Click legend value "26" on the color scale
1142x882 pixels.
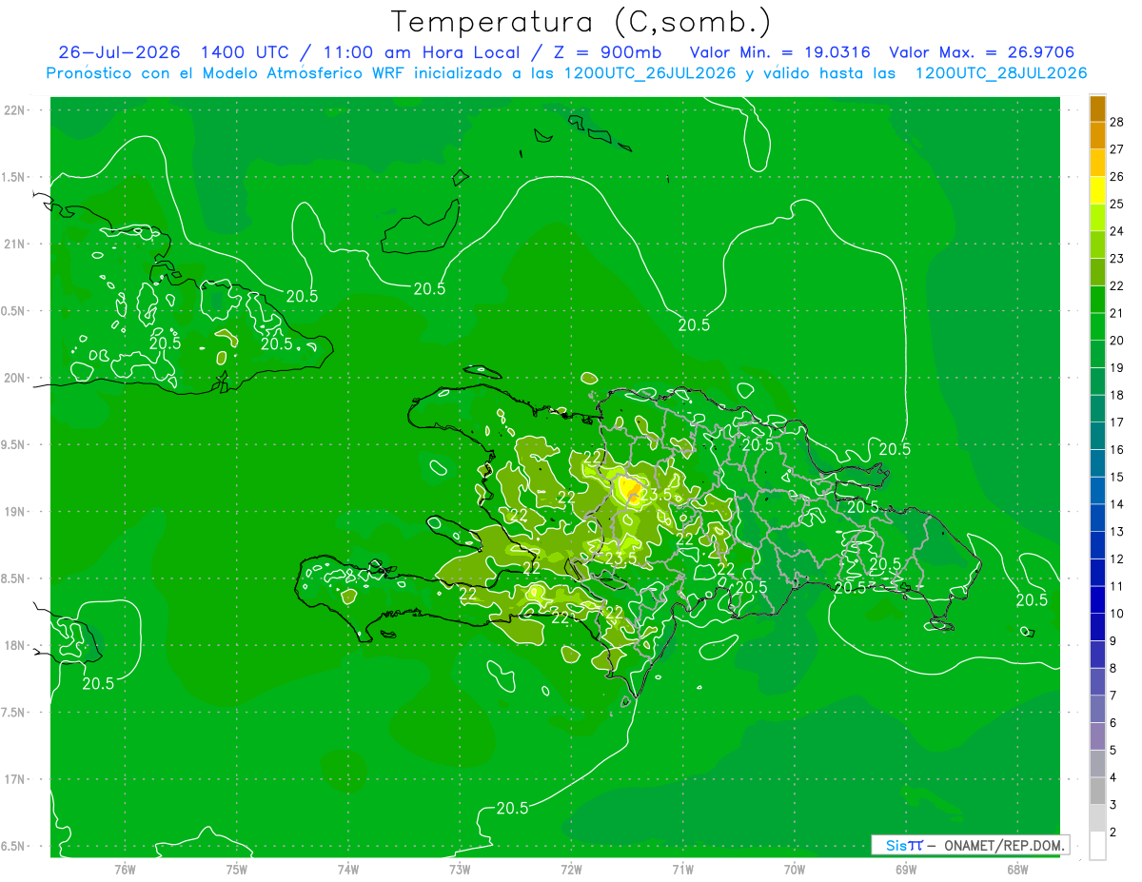[x=1117, y=177]
